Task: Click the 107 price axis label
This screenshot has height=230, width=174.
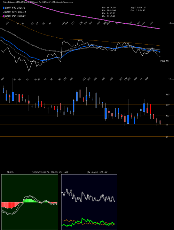Action: point(167,105)
